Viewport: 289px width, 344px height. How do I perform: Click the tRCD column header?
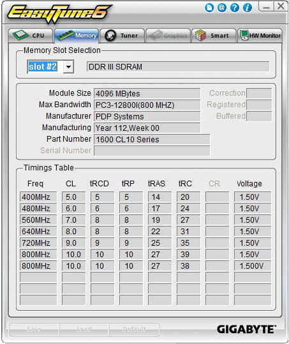(x=100, y=183)
